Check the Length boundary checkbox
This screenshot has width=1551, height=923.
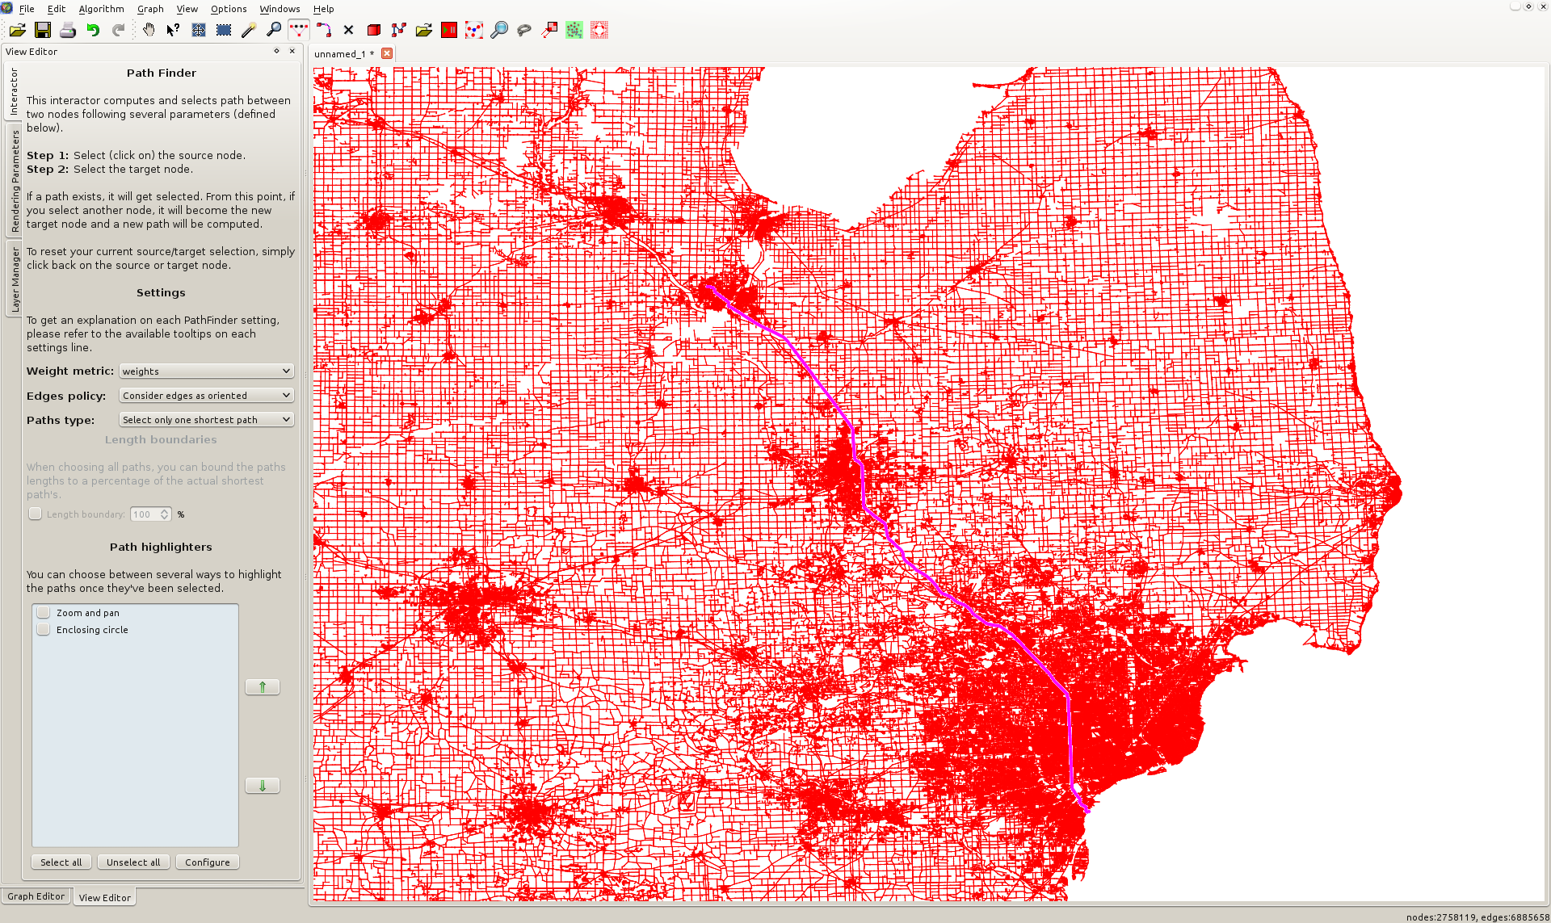(36, 514)
